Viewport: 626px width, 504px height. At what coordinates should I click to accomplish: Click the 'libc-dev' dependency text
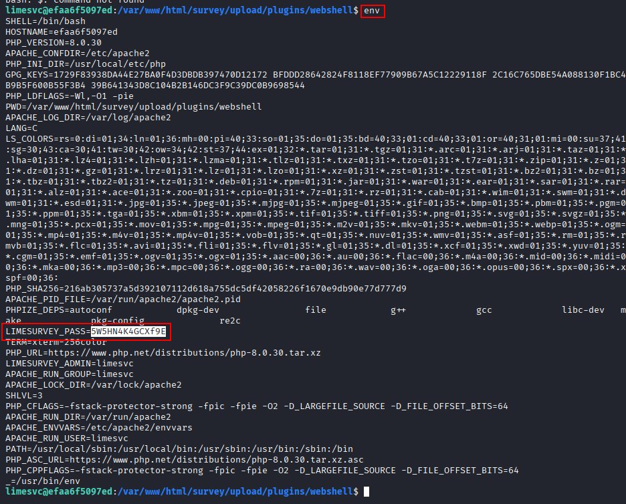(x=583, y=310)
